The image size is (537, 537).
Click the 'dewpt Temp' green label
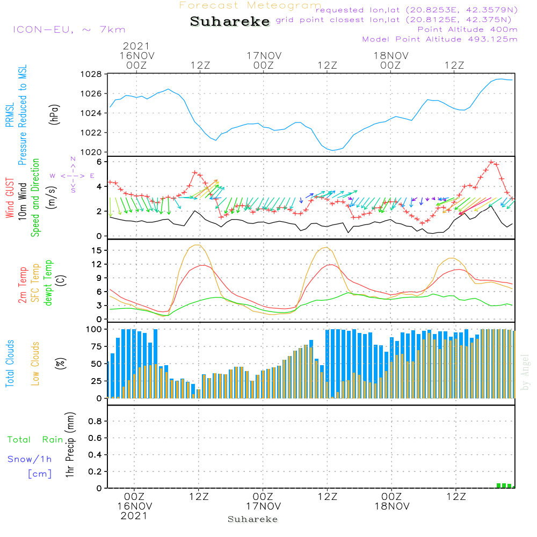tap(48, 282)
